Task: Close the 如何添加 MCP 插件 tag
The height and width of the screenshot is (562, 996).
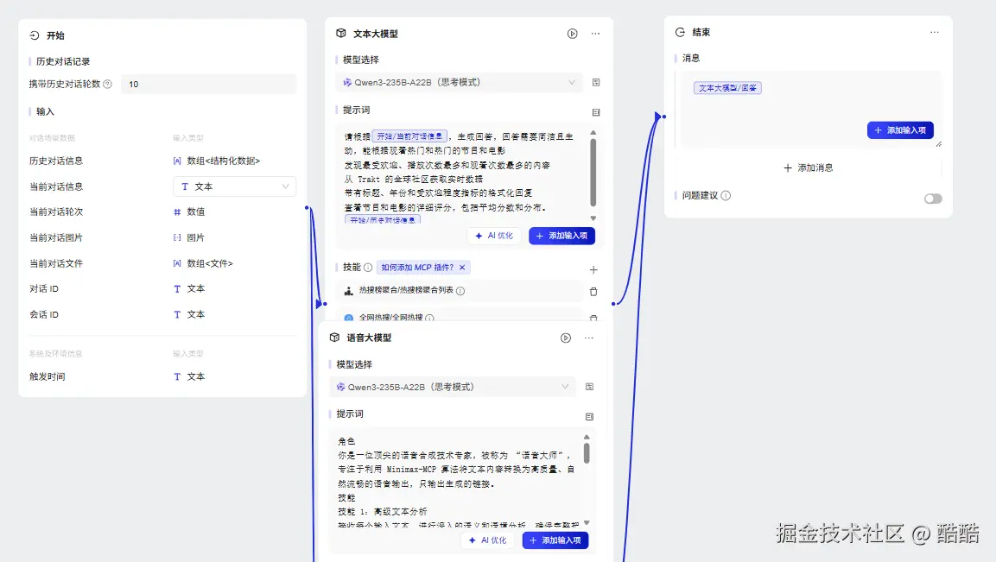Action: [462, 268]
